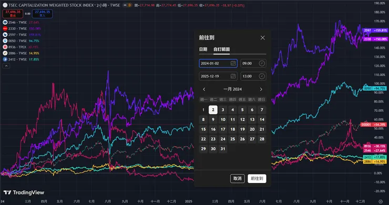
Task: Select January 10 in calendar
Action: 223,120
